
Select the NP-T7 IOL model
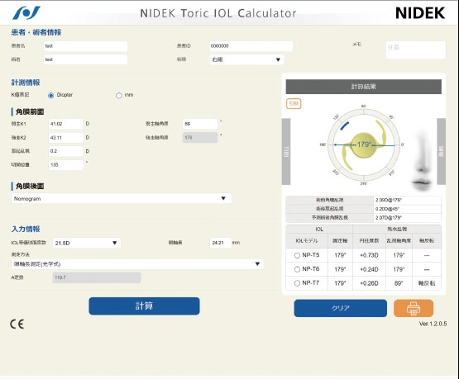(297, 283)
